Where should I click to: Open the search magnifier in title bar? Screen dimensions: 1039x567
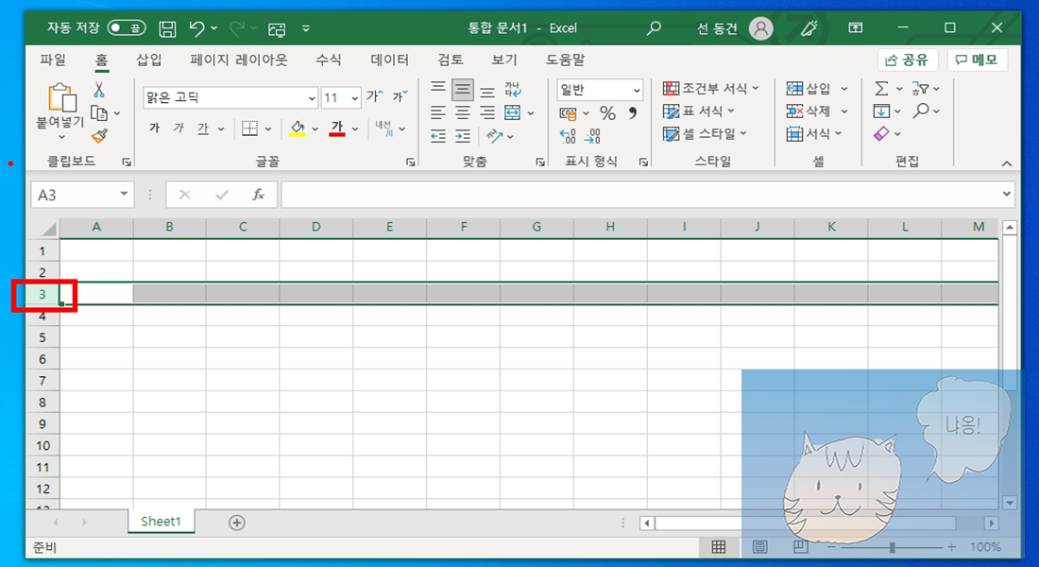coord(654,27)
